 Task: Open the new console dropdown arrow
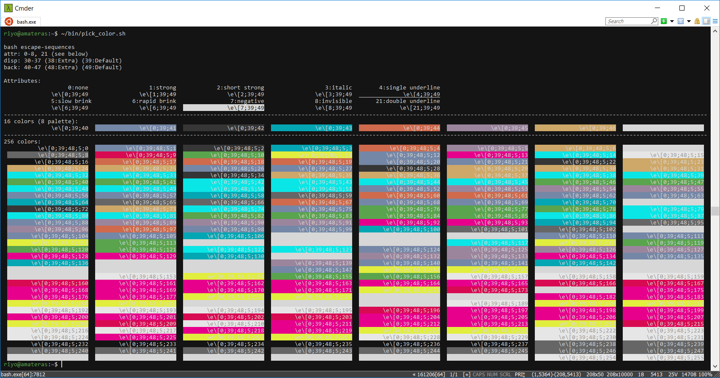(672, 22)
